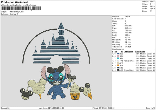Pick the cream swatch in stop 5
This screenshot has width=156, height=110.
coord(118,63)
